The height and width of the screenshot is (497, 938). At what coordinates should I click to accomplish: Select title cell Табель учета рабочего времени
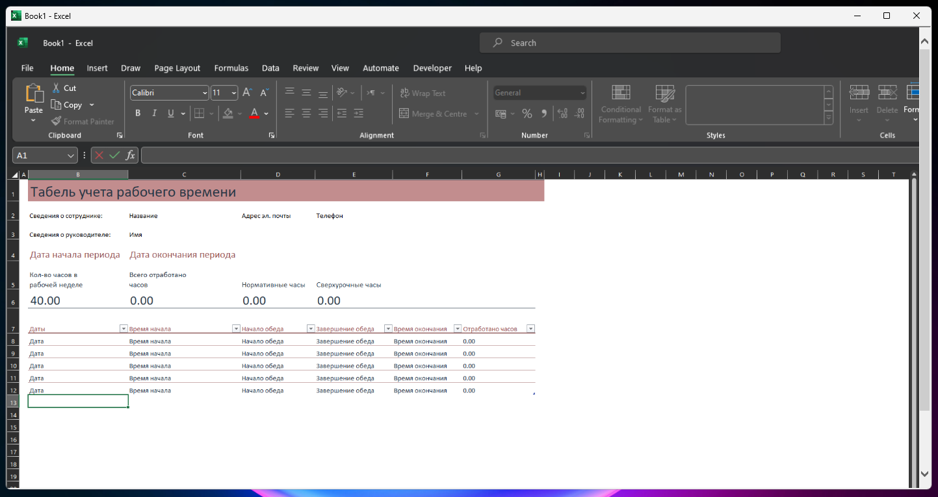286,192
